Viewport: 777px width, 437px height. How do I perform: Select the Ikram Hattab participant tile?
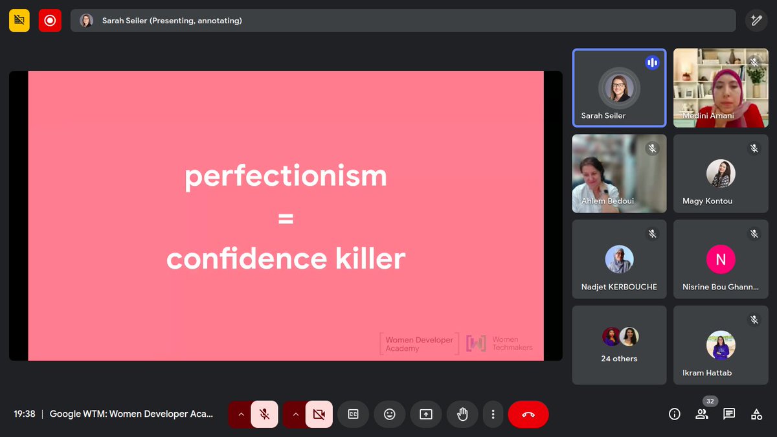(x=721, y=345)
